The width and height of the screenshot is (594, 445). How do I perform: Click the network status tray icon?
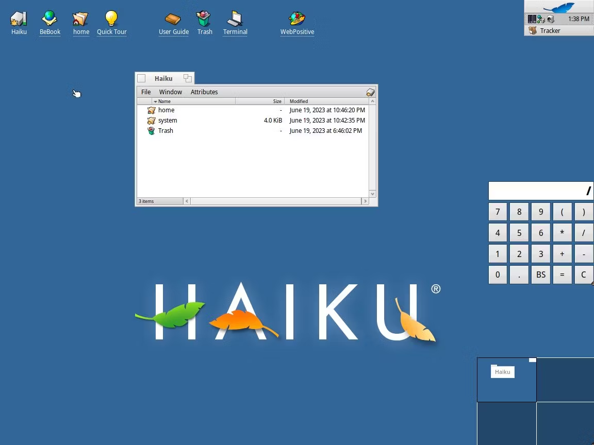(541, 19)
